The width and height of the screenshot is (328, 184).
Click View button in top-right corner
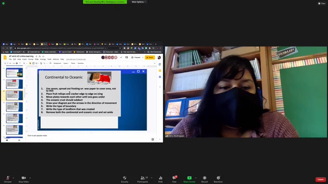pyautogui.click(x=322, y=3)
